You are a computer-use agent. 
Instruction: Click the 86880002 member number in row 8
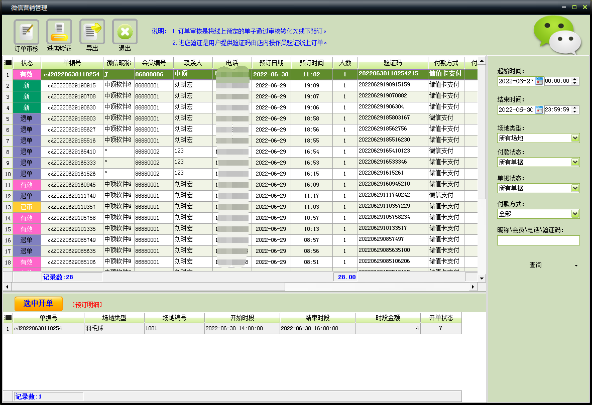pyautogui.click(x=154, y=152)
